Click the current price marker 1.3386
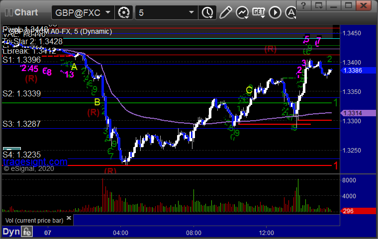 (x=358, y=71)
